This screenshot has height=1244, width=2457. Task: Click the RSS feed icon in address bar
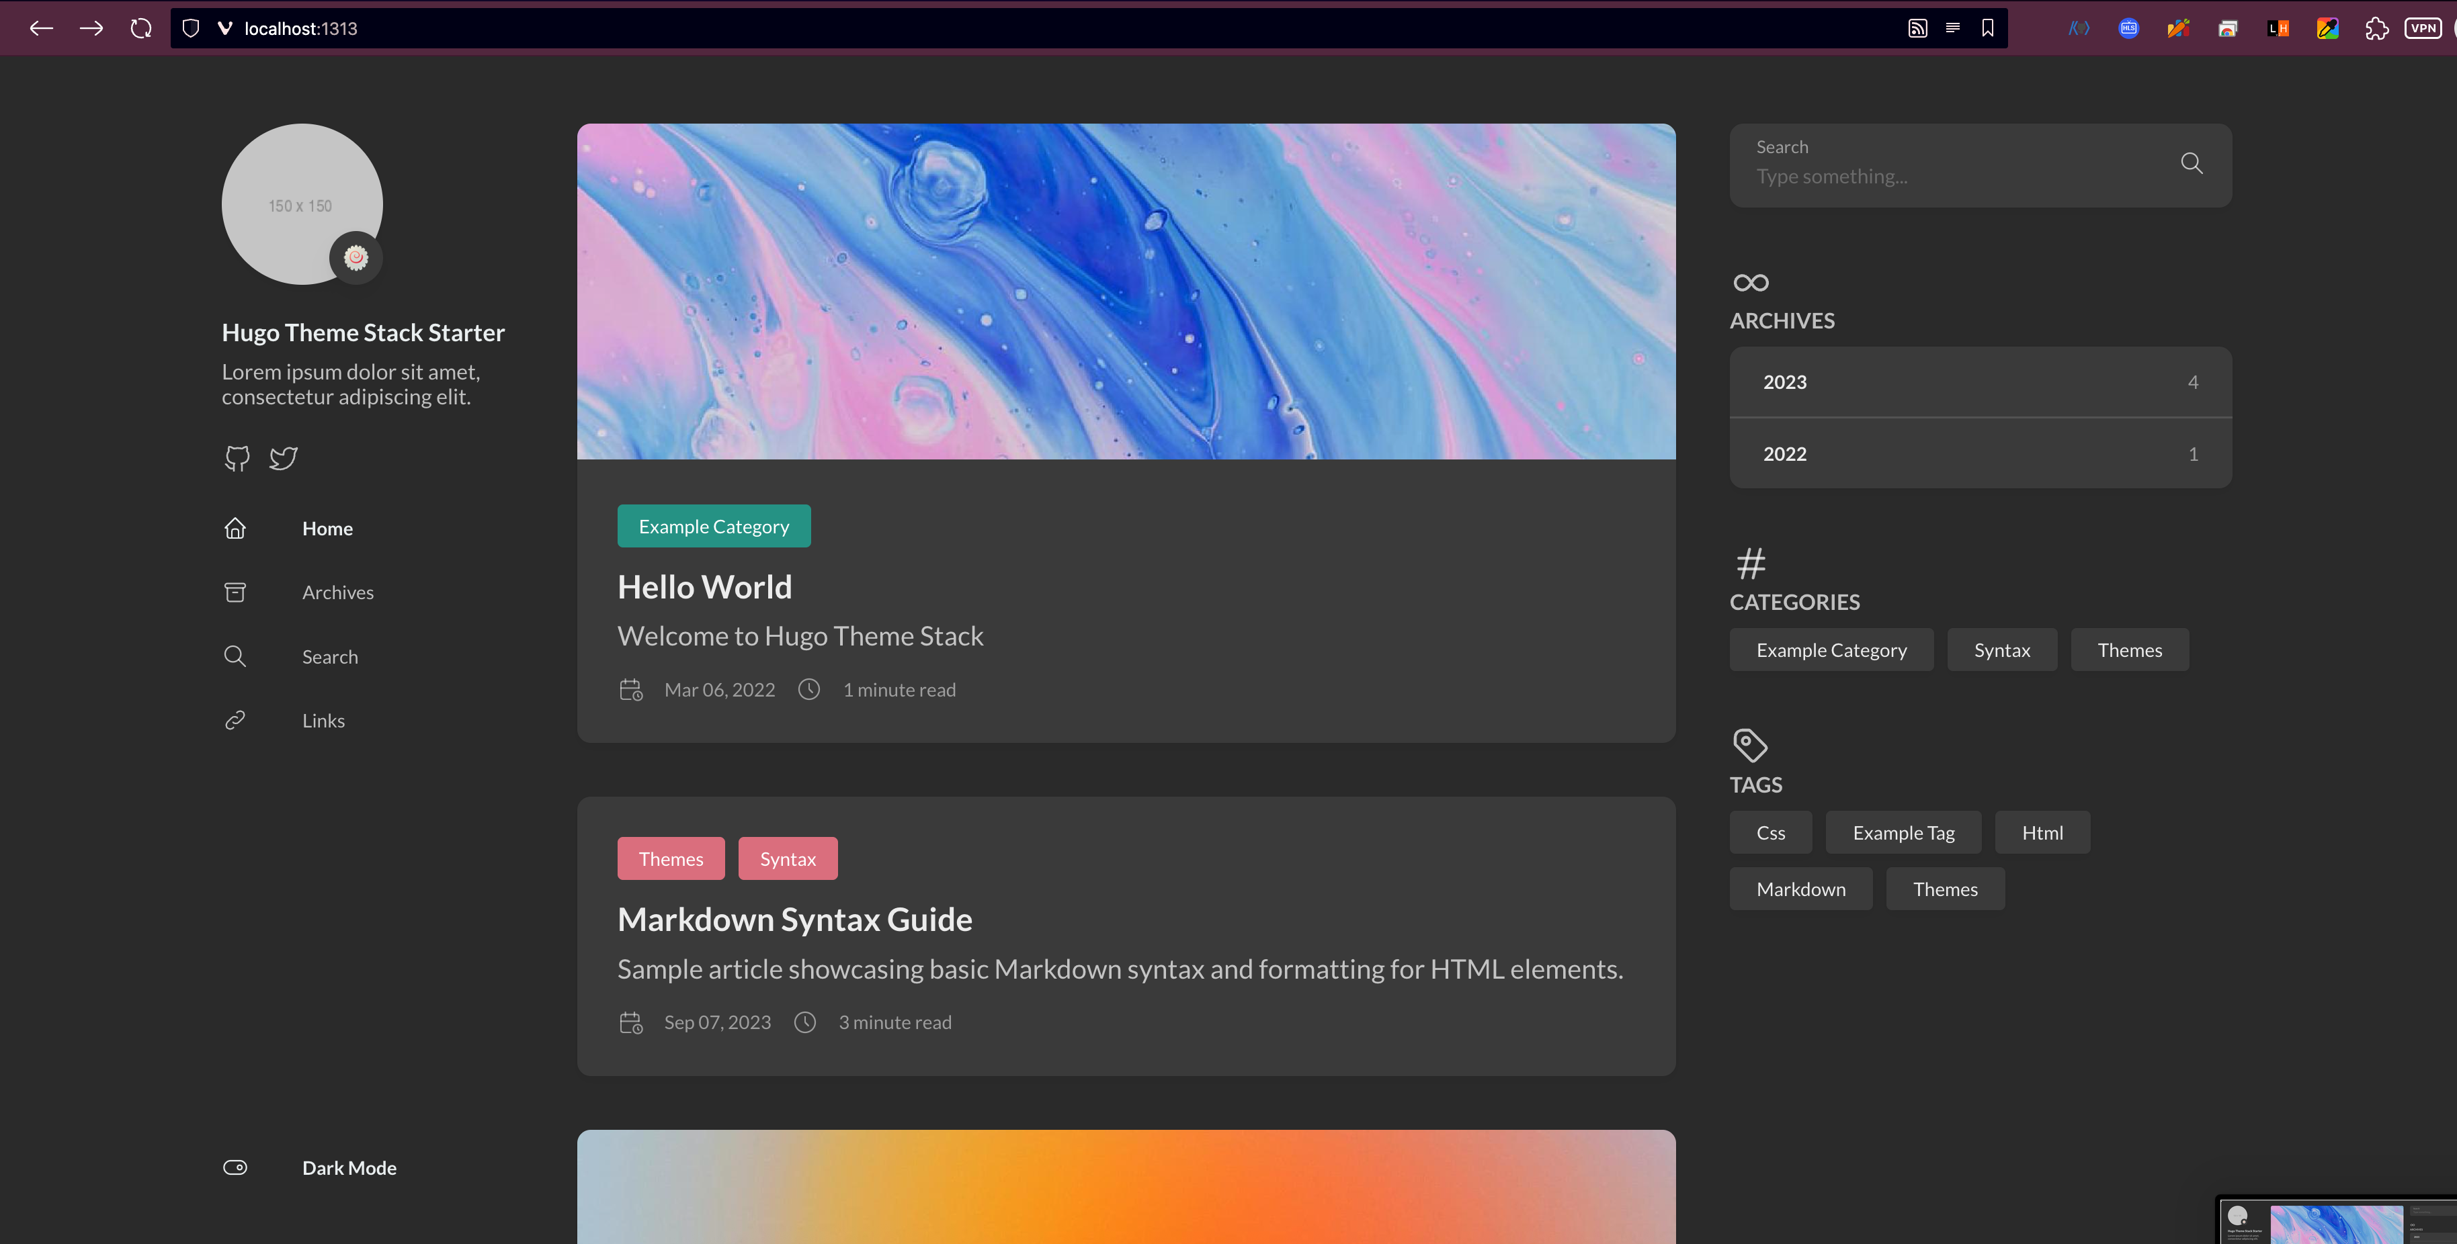1917,29
